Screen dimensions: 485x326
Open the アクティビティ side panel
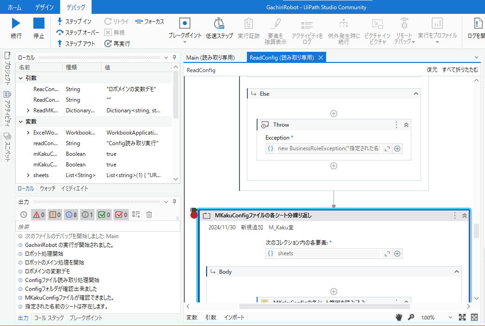point(7,109)
